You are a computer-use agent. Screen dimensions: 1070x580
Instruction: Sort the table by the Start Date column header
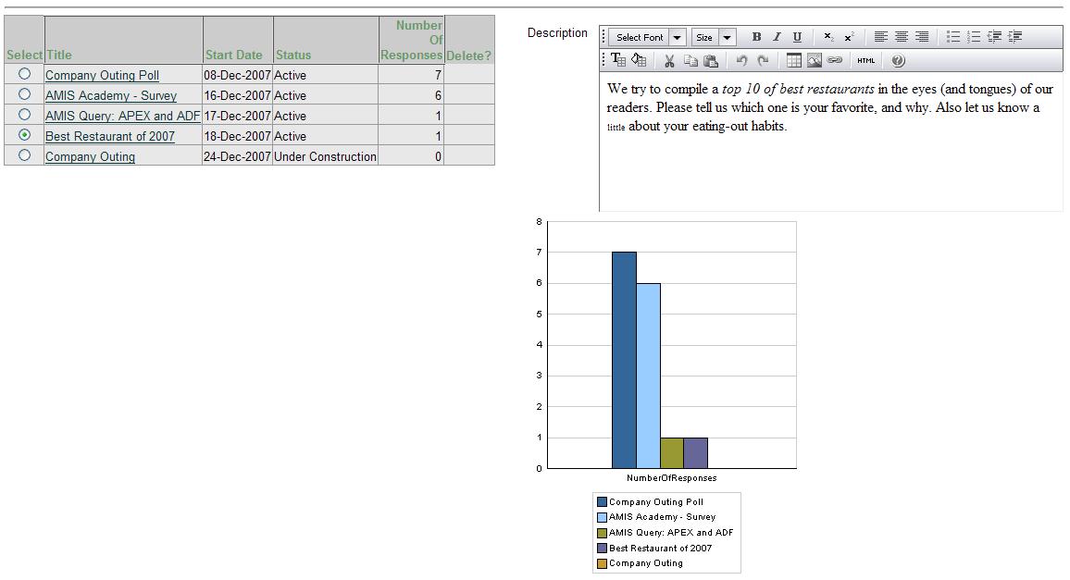pos(233,56)
